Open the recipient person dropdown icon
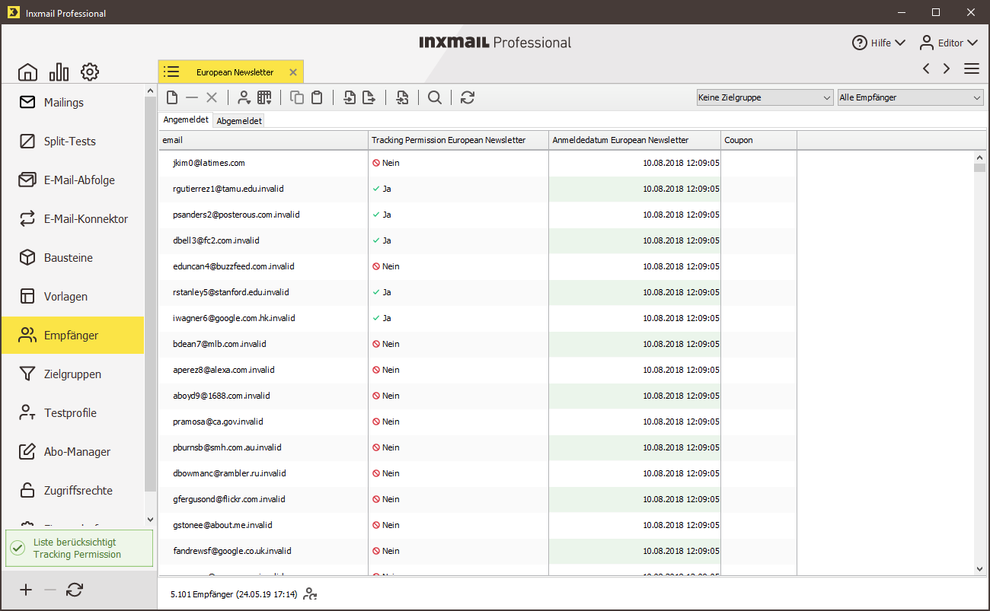Viewport: 990px width, 611px height. point(244,97)
